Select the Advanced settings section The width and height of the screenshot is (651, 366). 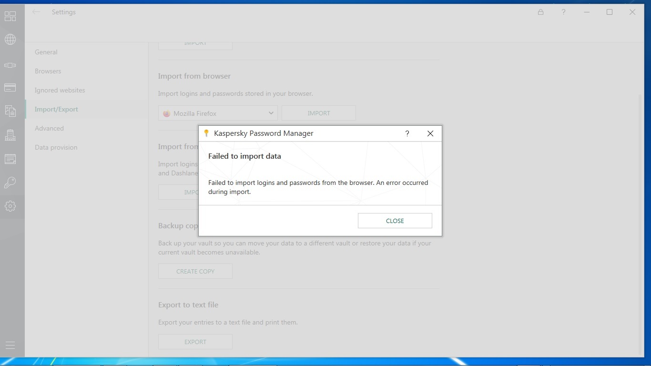pyautogui.click(x=49, y=128)
